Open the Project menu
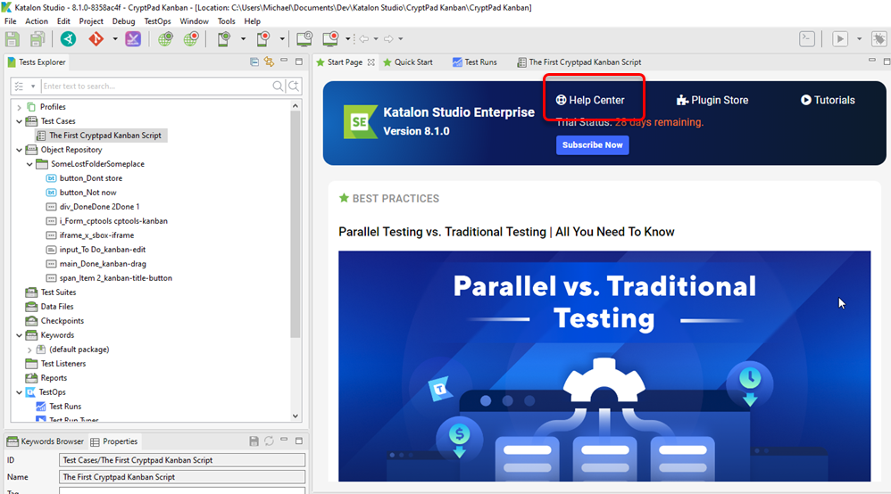Image resolution: width=891 pixels, height=494 pixels. tap(91, 21)
